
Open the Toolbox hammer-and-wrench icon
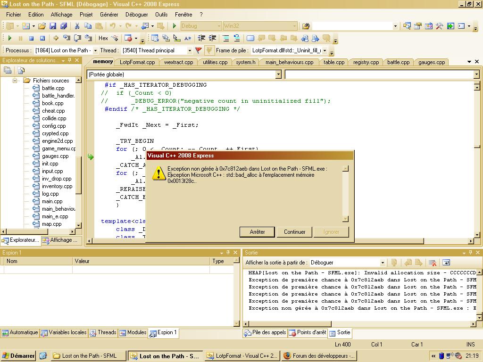click(x=440, y=26)
